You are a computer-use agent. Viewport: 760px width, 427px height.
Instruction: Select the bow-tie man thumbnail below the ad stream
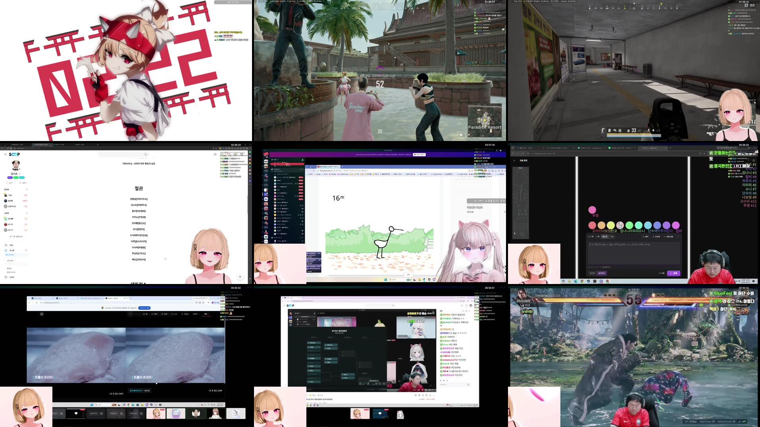pos(196,413)
